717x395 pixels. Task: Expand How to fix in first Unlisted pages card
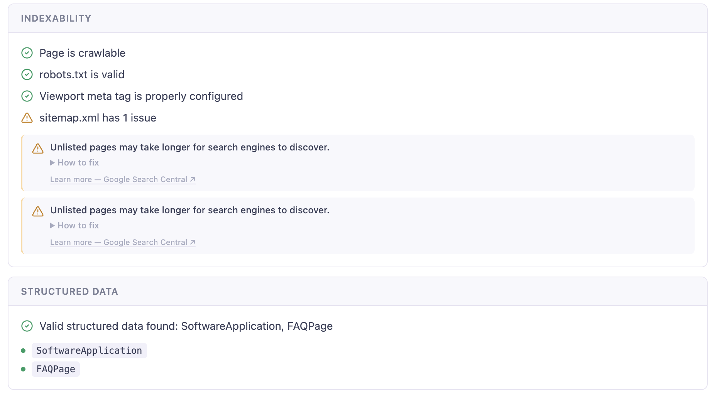pyautogui.click(x=74, y=163)
